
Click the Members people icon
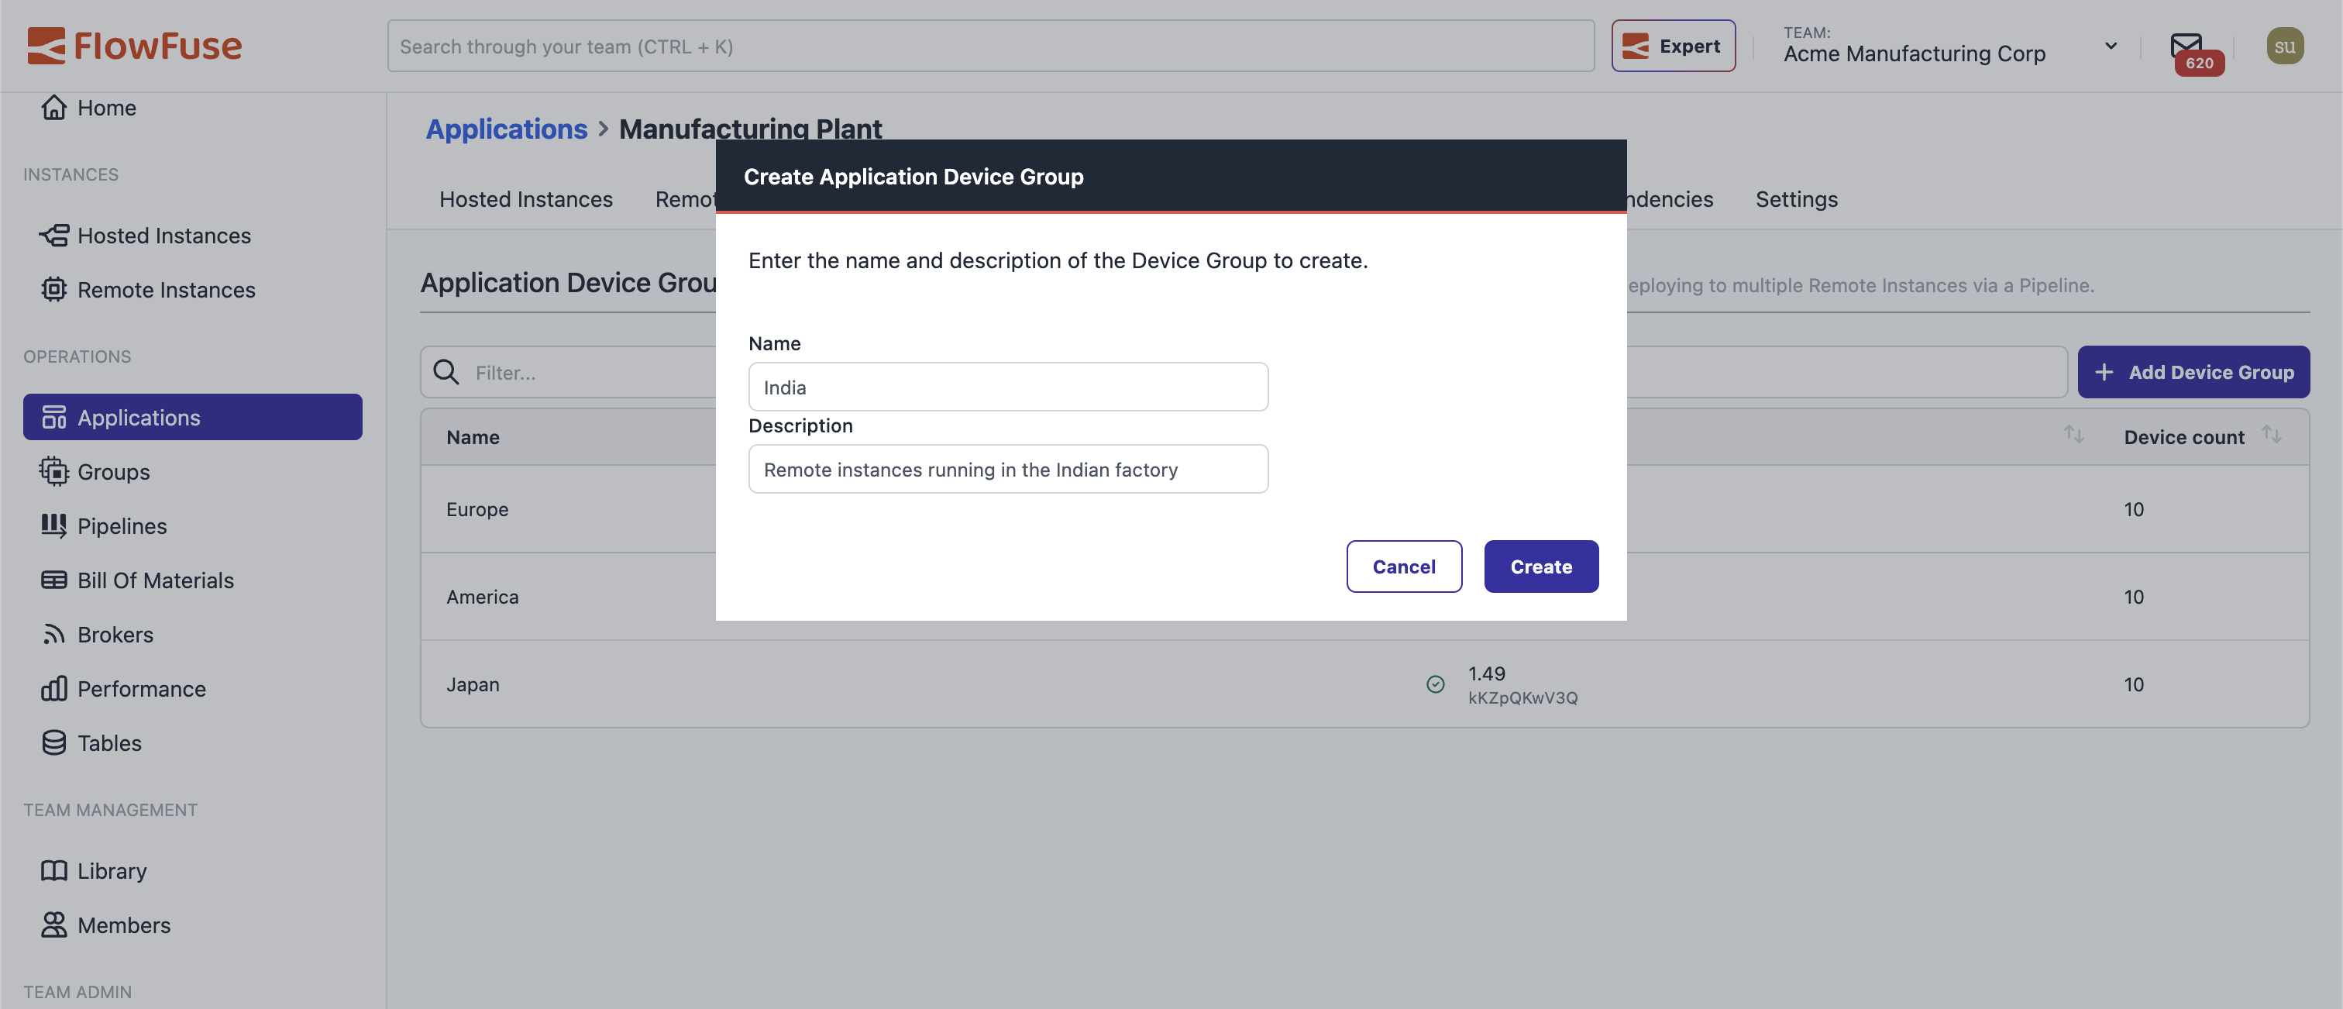pyautogui.click(x=53, y=925)
